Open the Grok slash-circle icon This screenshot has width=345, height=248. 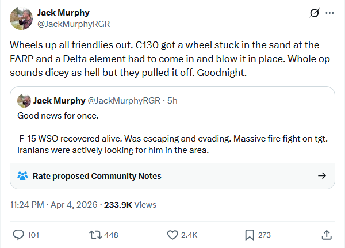coord(314,13)
